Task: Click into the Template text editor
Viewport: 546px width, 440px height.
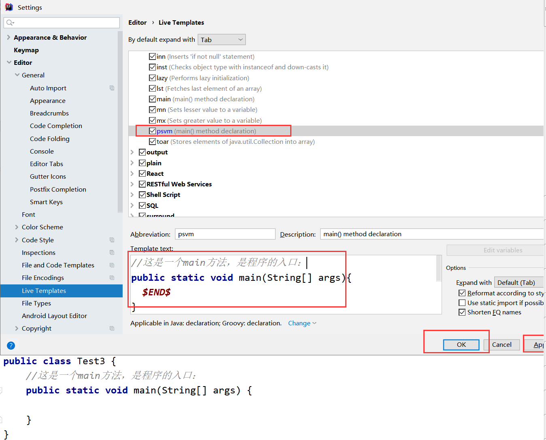Action: pos(283,284)
